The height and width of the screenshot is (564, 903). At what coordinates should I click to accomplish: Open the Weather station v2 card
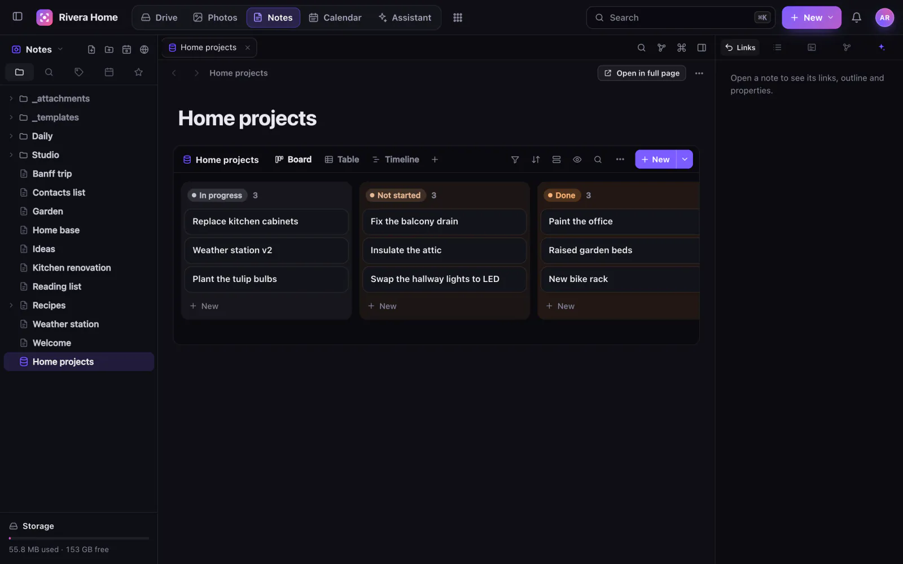point(266,250)
